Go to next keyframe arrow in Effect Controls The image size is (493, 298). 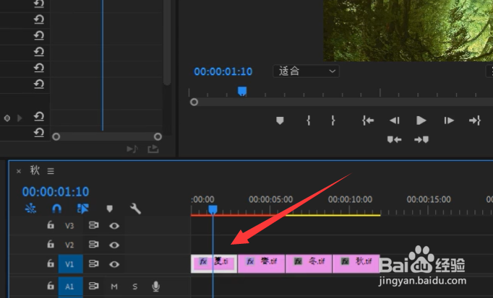20,118
